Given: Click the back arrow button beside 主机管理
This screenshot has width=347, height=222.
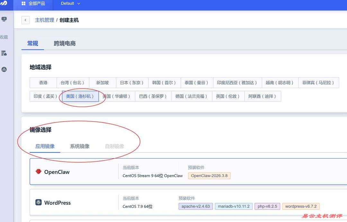Looking at the screenshot, I should point(25,20).
